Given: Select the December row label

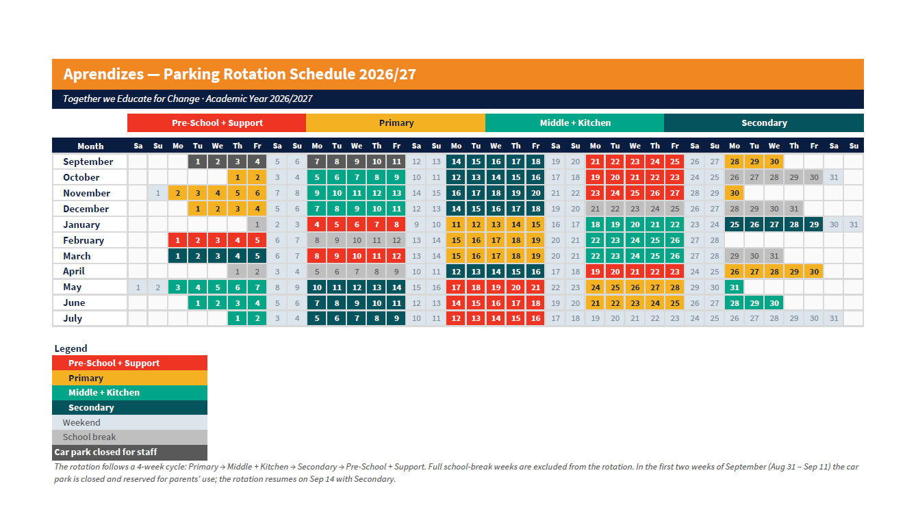Looking at the screenshot, I should pyautogui.click(x=90, y=209).
